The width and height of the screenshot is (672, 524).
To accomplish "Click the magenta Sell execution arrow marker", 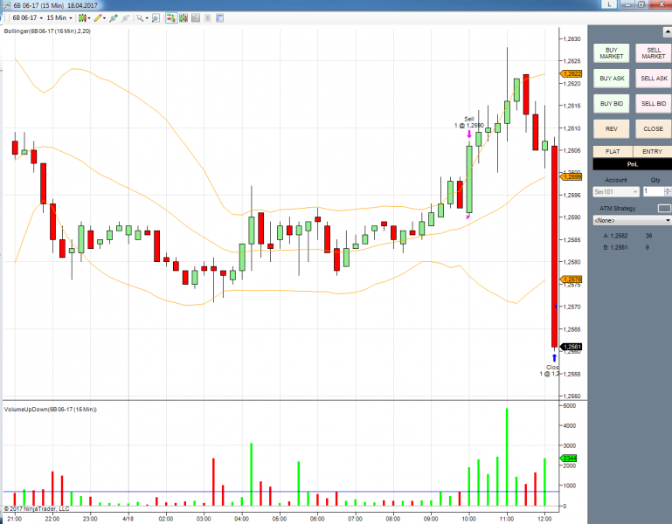I will [469, 134].
